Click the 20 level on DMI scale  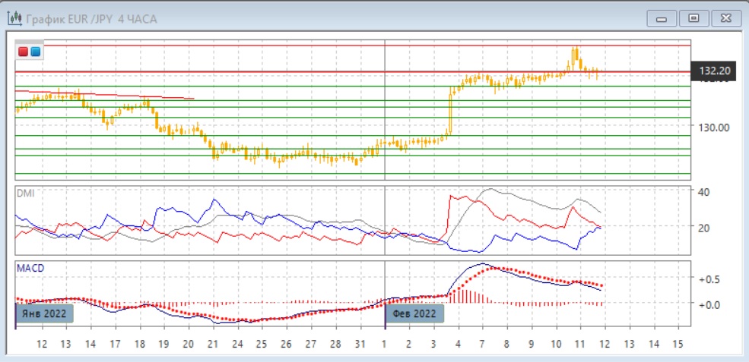click(704, 228)
